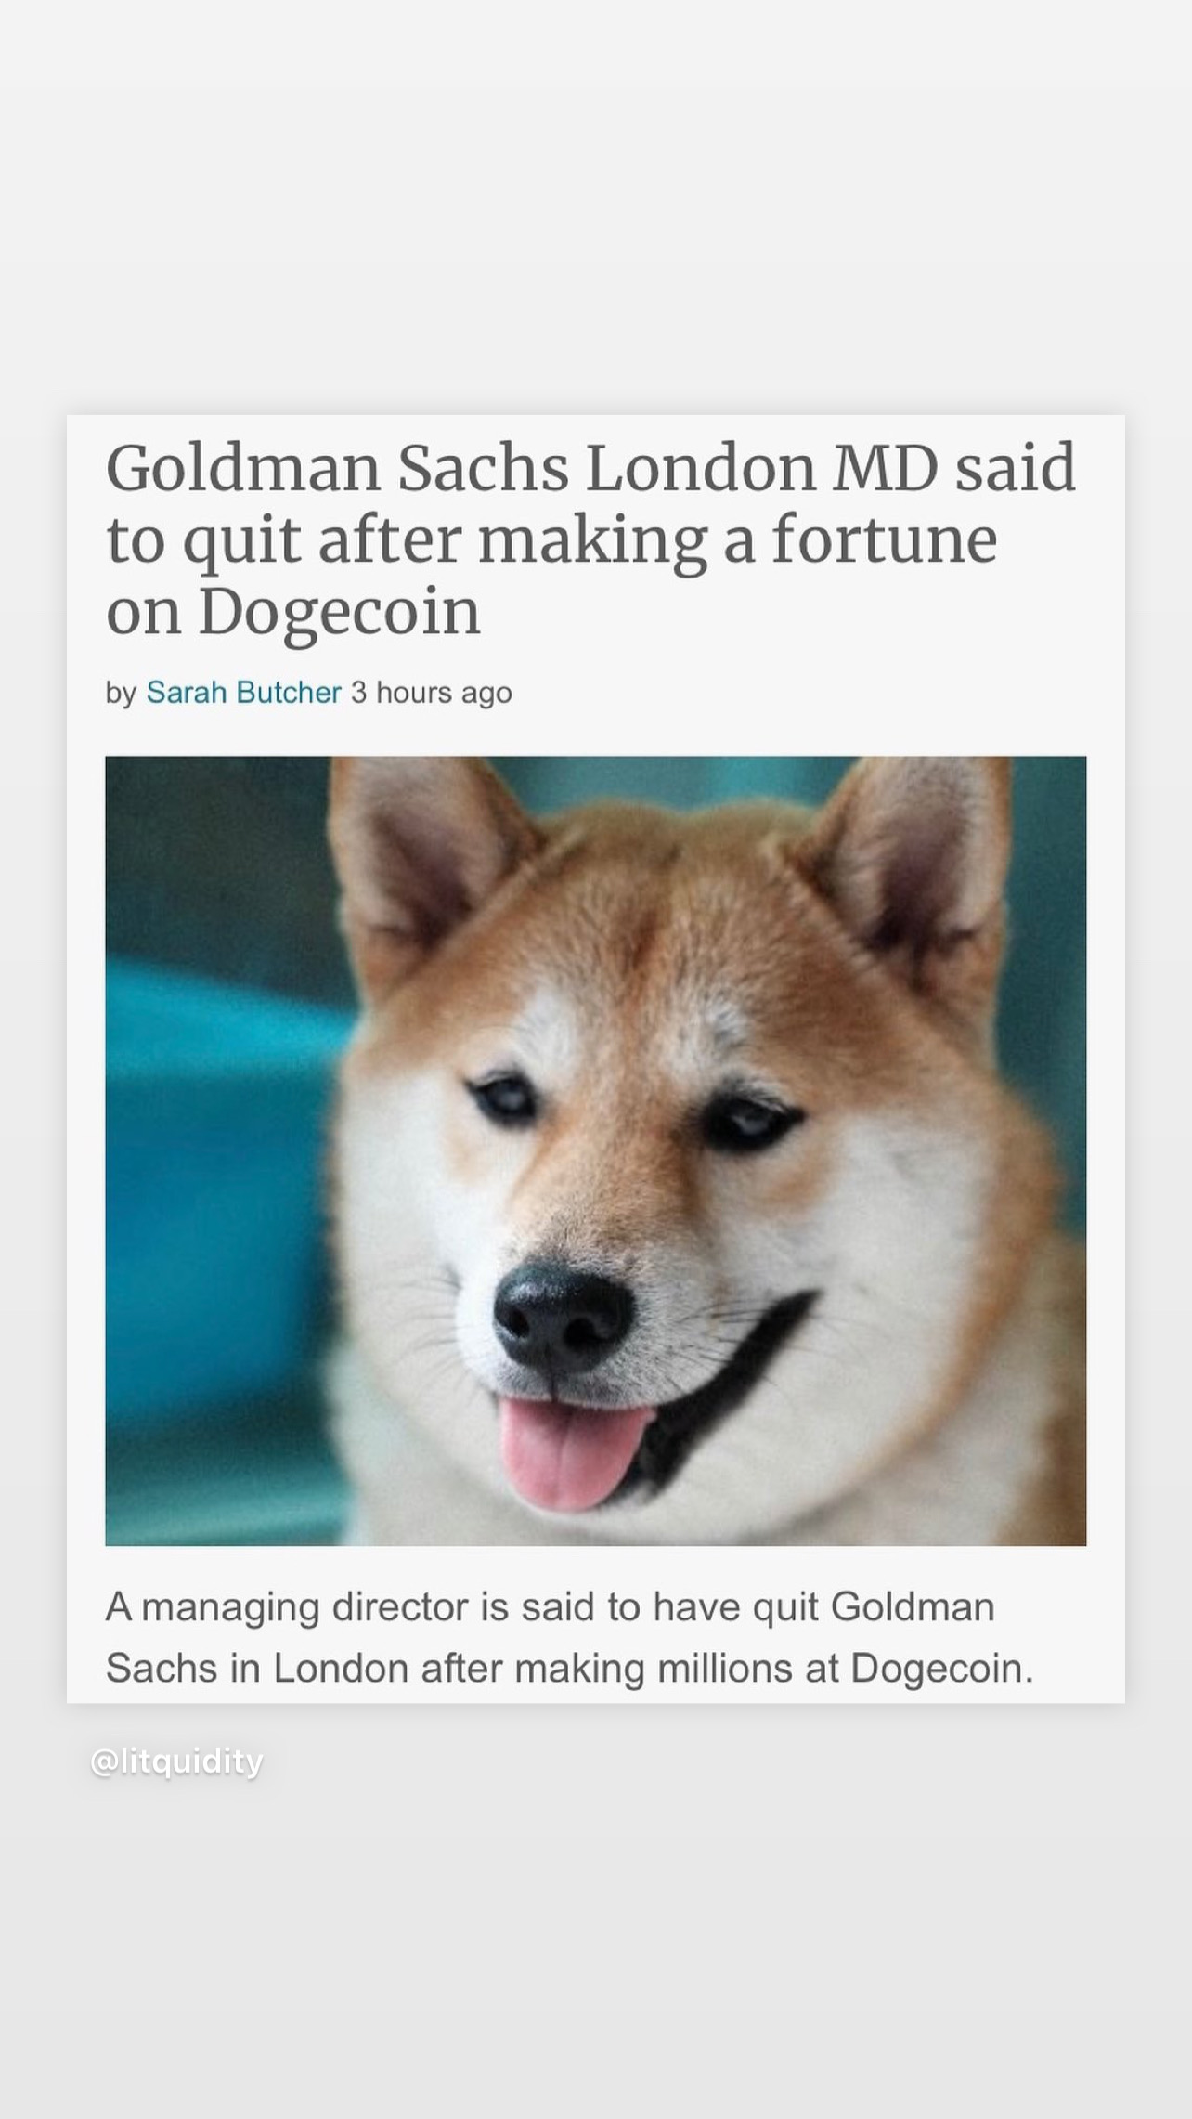Tap the dog's right eye in photo
This screenshot has width=1192, height=2119.
point(750,1121)
